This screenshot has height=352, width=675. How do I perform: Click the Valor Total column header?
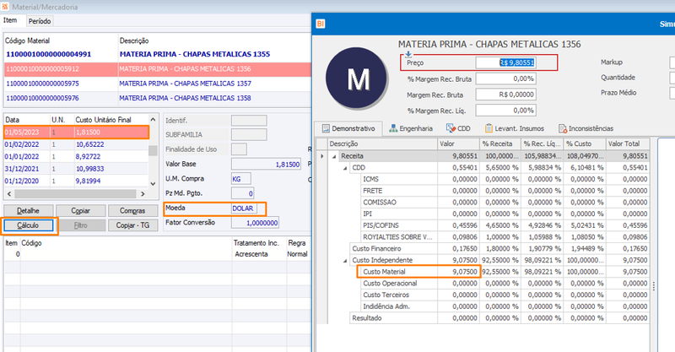pos(628,144)
